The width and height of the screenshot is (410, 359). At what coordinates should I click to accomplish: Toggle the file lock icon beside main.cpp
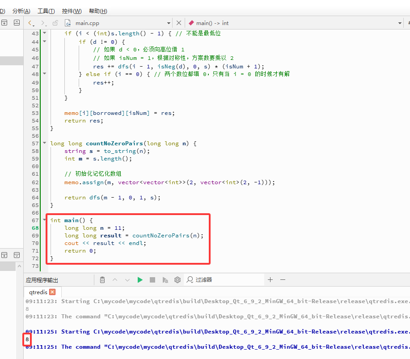point(55,23)
